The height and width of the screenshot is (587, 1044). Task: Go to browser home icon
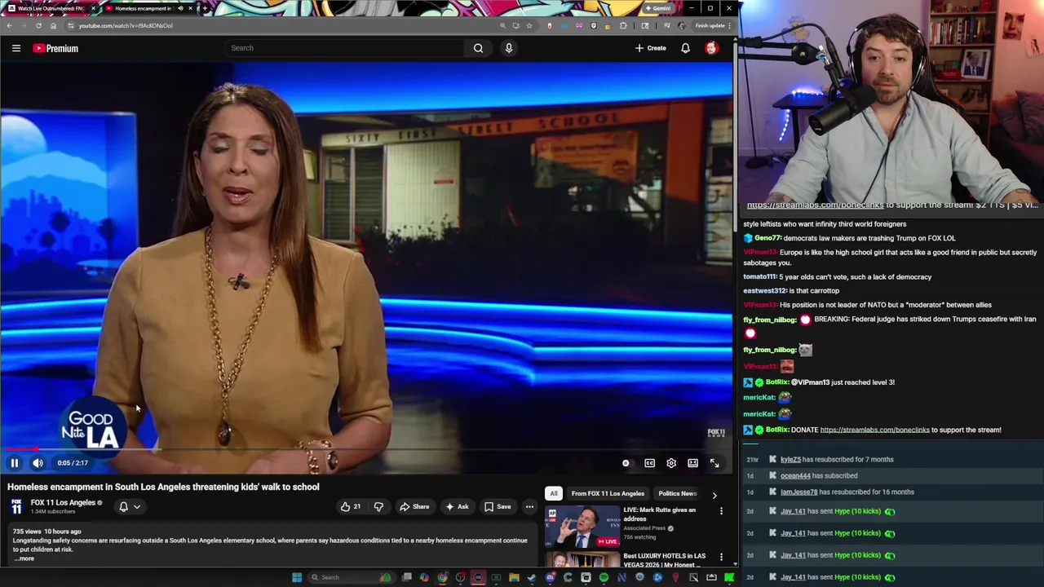53,25
